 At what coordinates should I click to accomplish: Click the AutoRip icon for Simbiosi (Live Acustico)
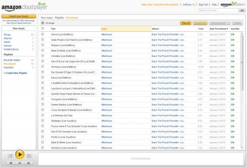coord(233,148)
